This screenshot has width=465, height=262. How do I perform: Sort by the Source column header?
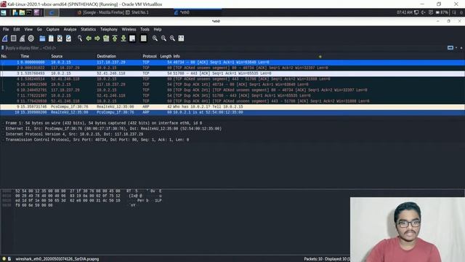pyautogui.click(x=57, y=56)
